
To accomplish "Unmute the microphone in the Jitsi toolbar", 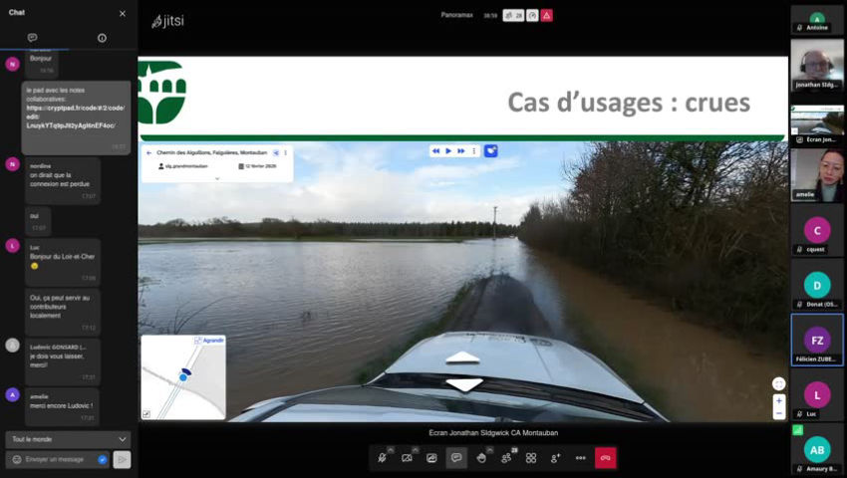I will [x=381, y=458].
